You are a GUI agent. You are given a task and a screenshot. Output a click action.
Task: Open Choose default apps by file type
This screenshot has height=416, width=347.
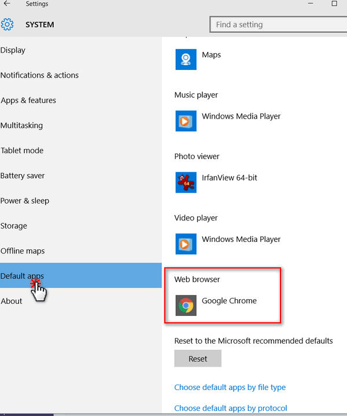click(x=230, y=387)
